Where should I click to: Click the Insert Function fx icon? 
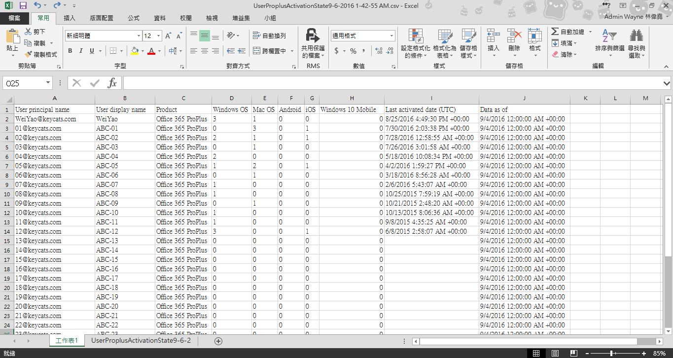click(112, 83)
